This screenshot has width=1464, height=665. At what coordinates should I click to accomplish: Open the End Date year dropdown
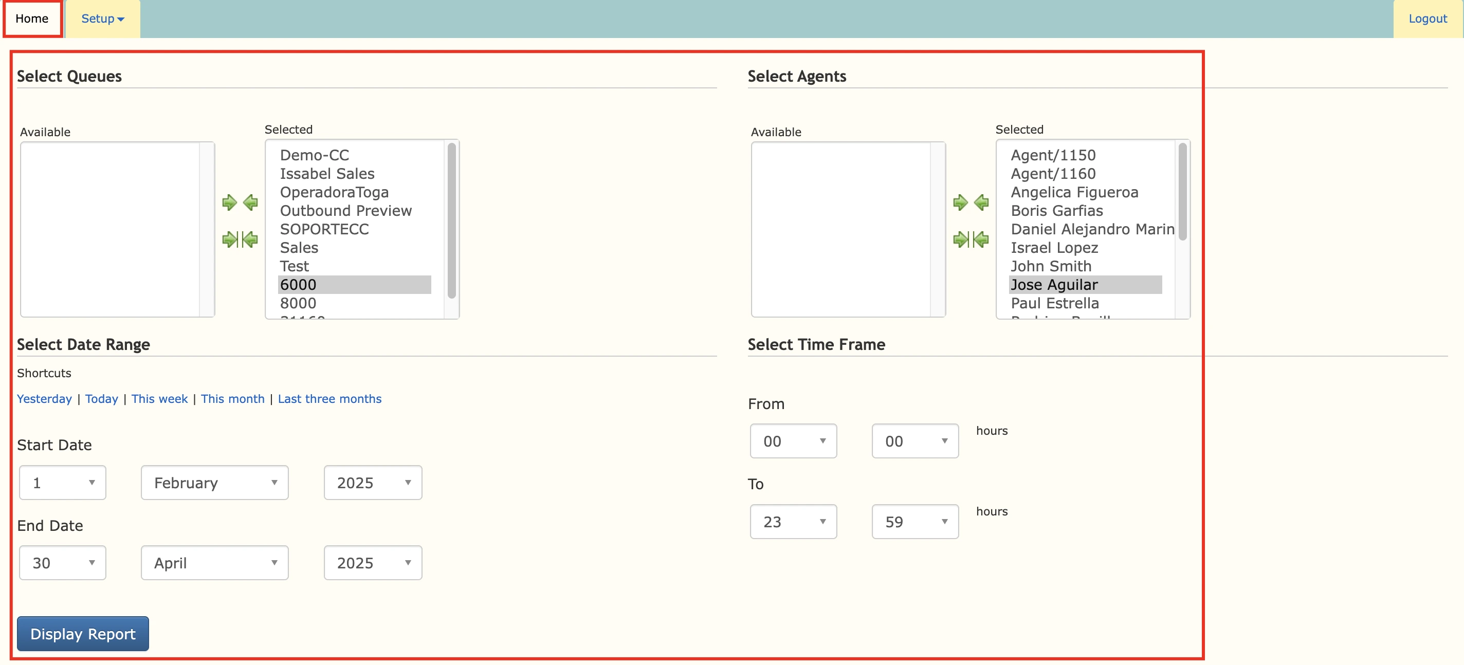pyautogui.click(x=372, y=563)
